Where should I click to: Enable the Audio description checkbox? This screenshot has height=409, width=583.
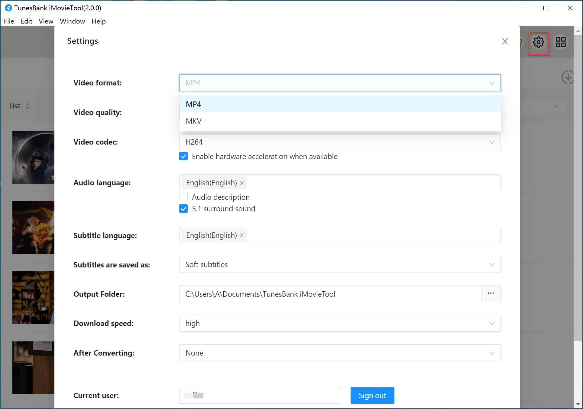pos(184,197)
